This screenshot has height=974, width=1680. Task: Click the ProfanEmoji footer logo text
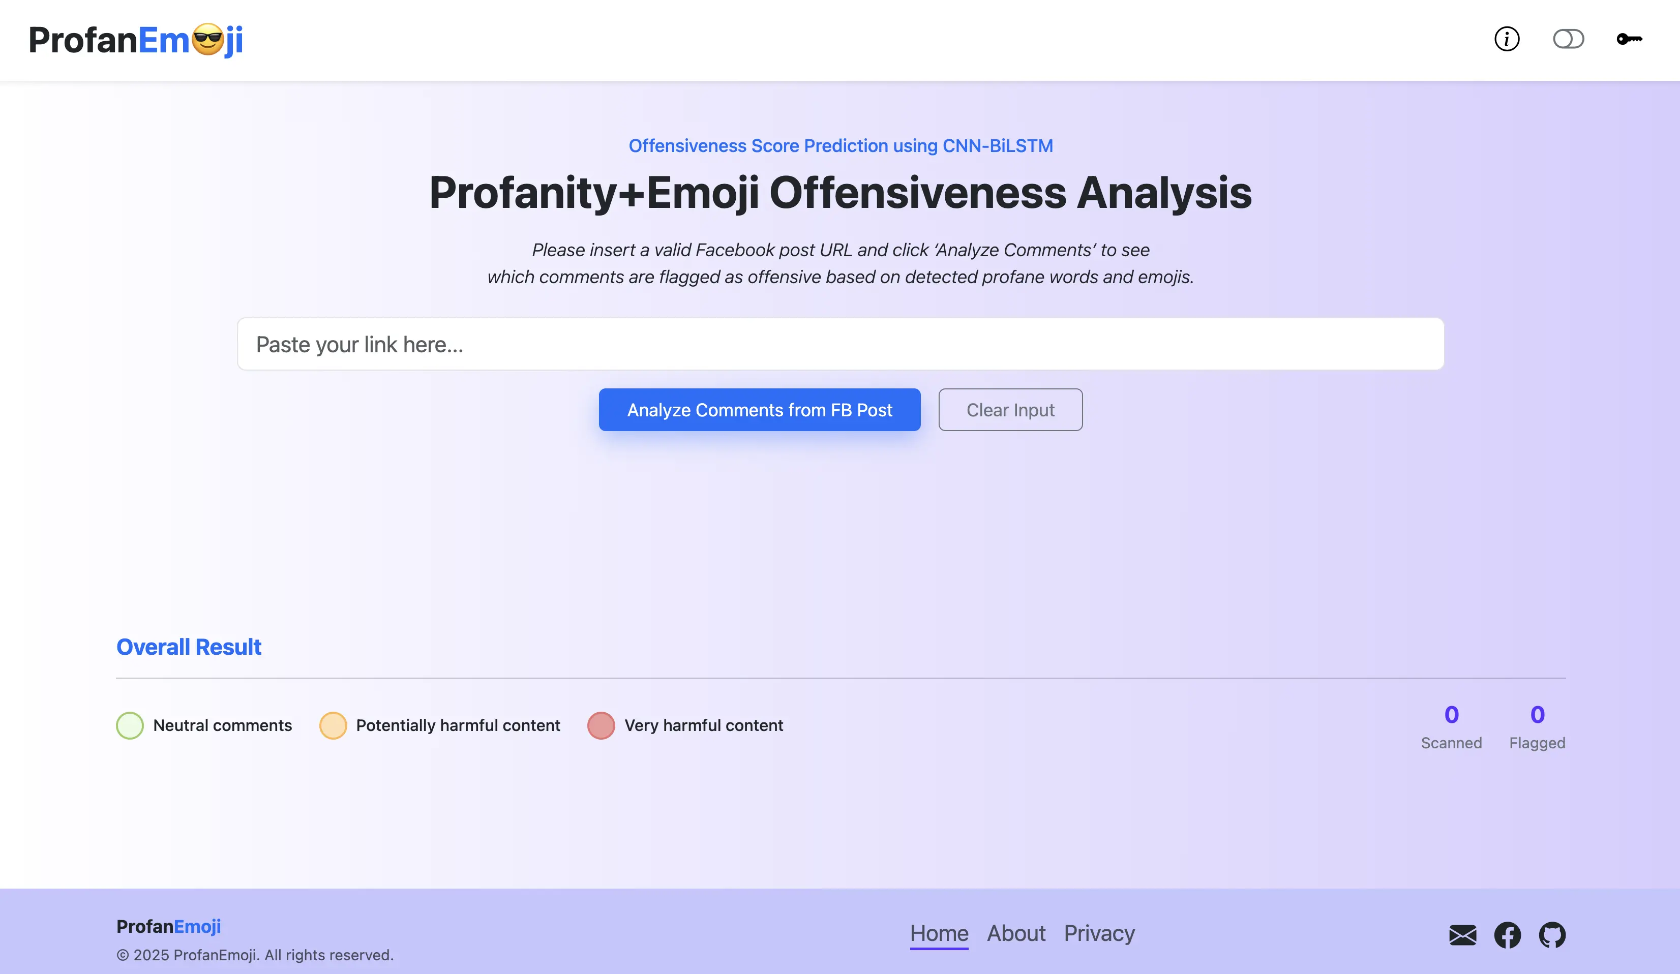point(169,926)
